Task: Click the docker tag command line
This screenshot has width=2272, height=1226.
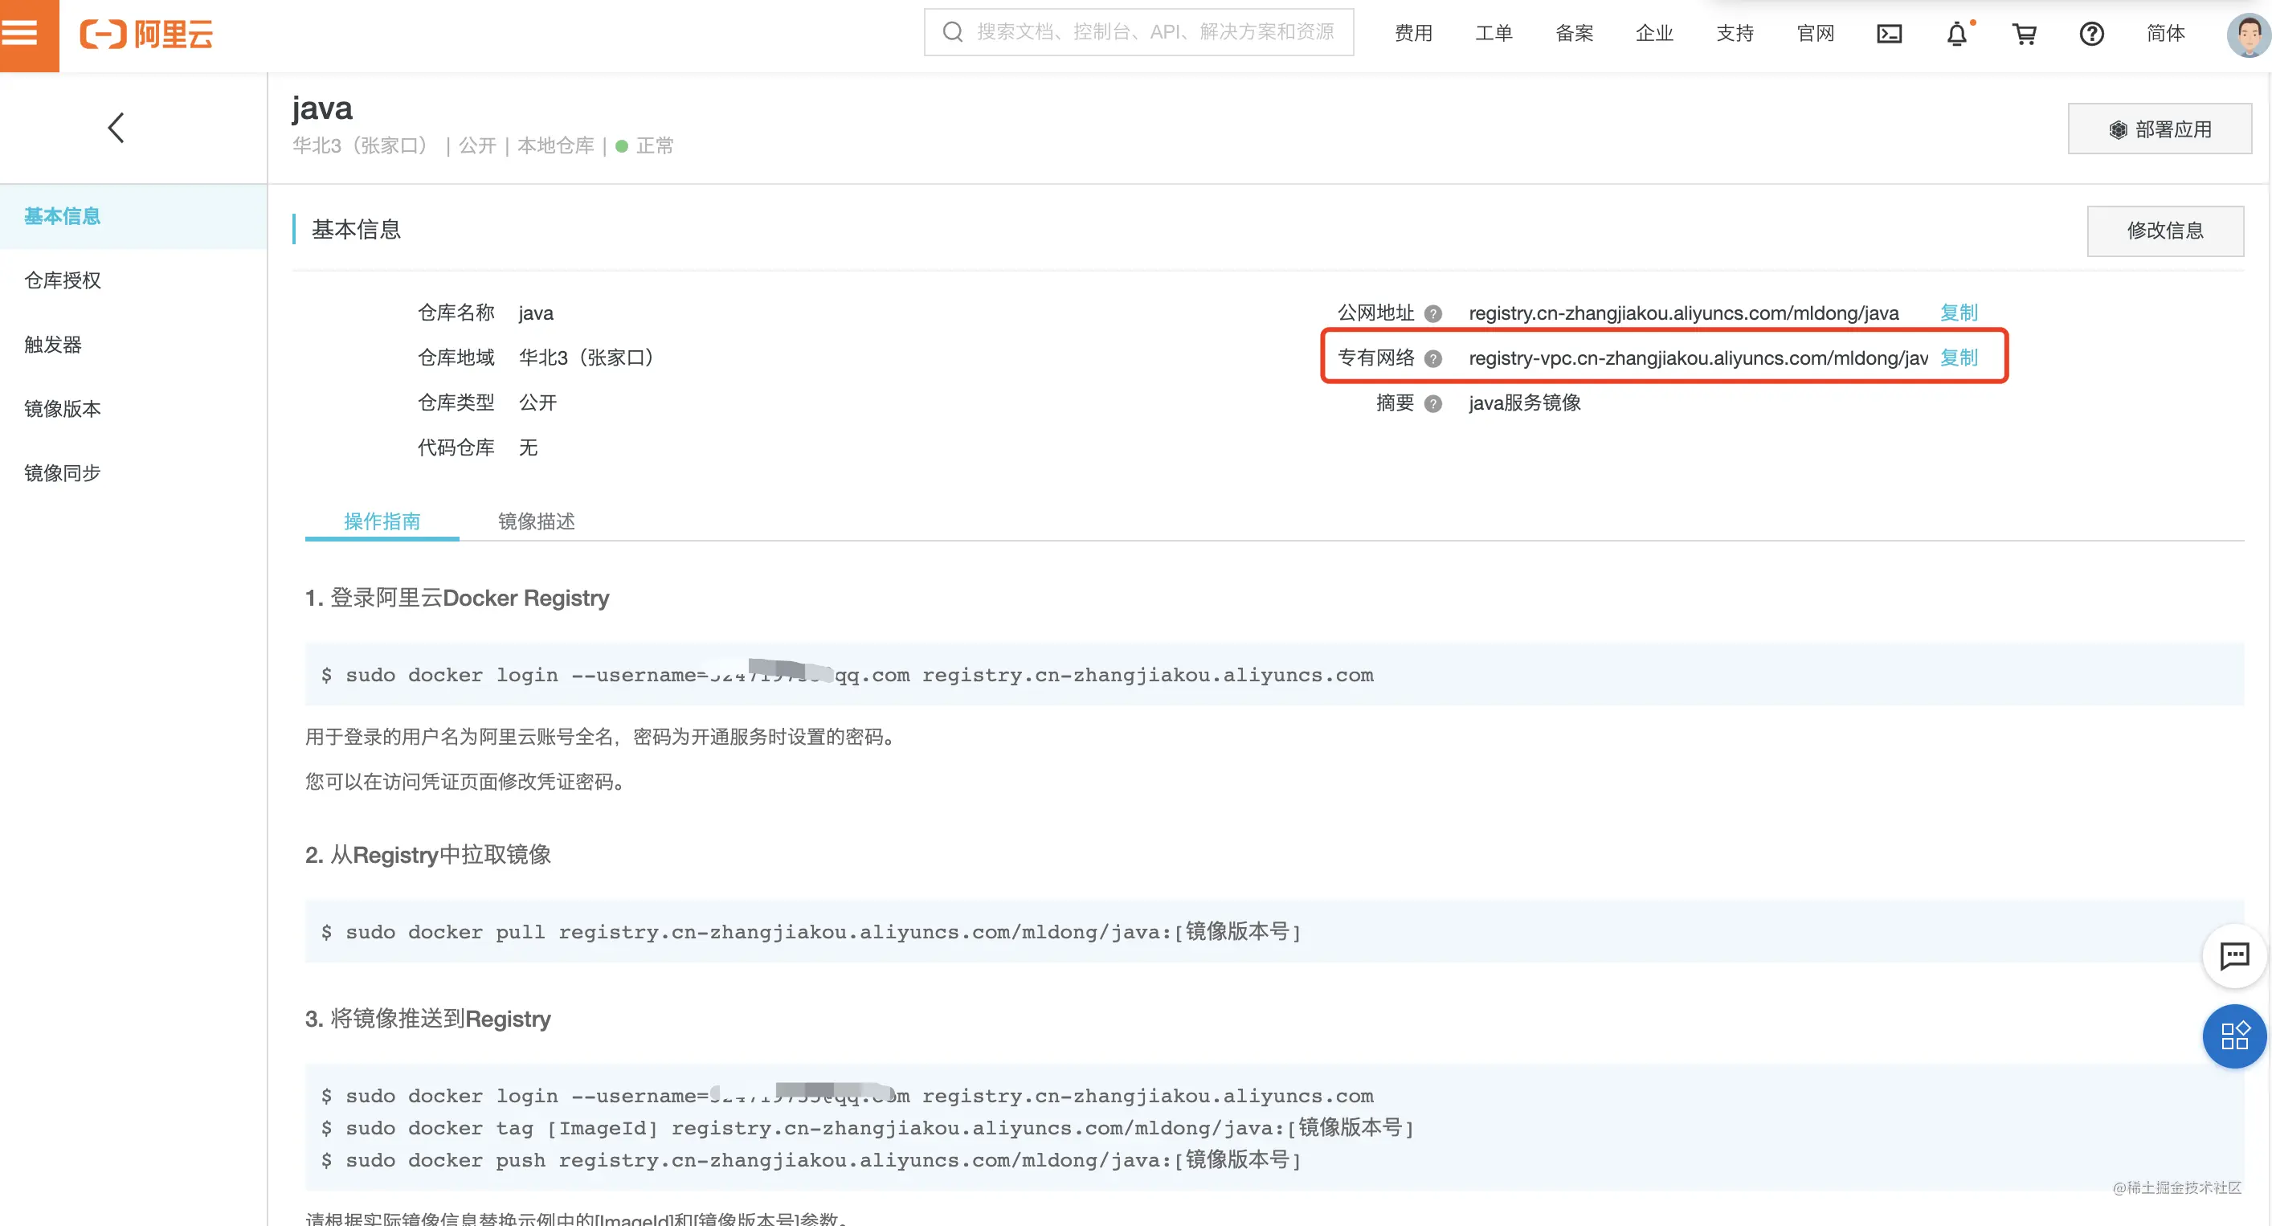Action: click(x=867, y=1128)
